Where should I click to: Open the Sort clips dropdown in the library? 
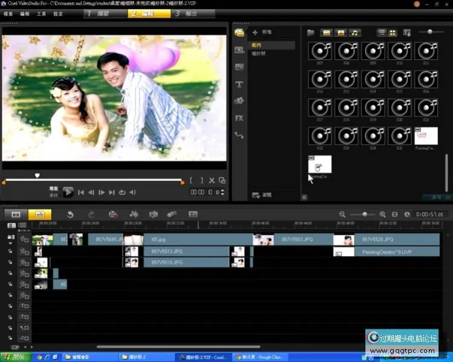point(406,32)
